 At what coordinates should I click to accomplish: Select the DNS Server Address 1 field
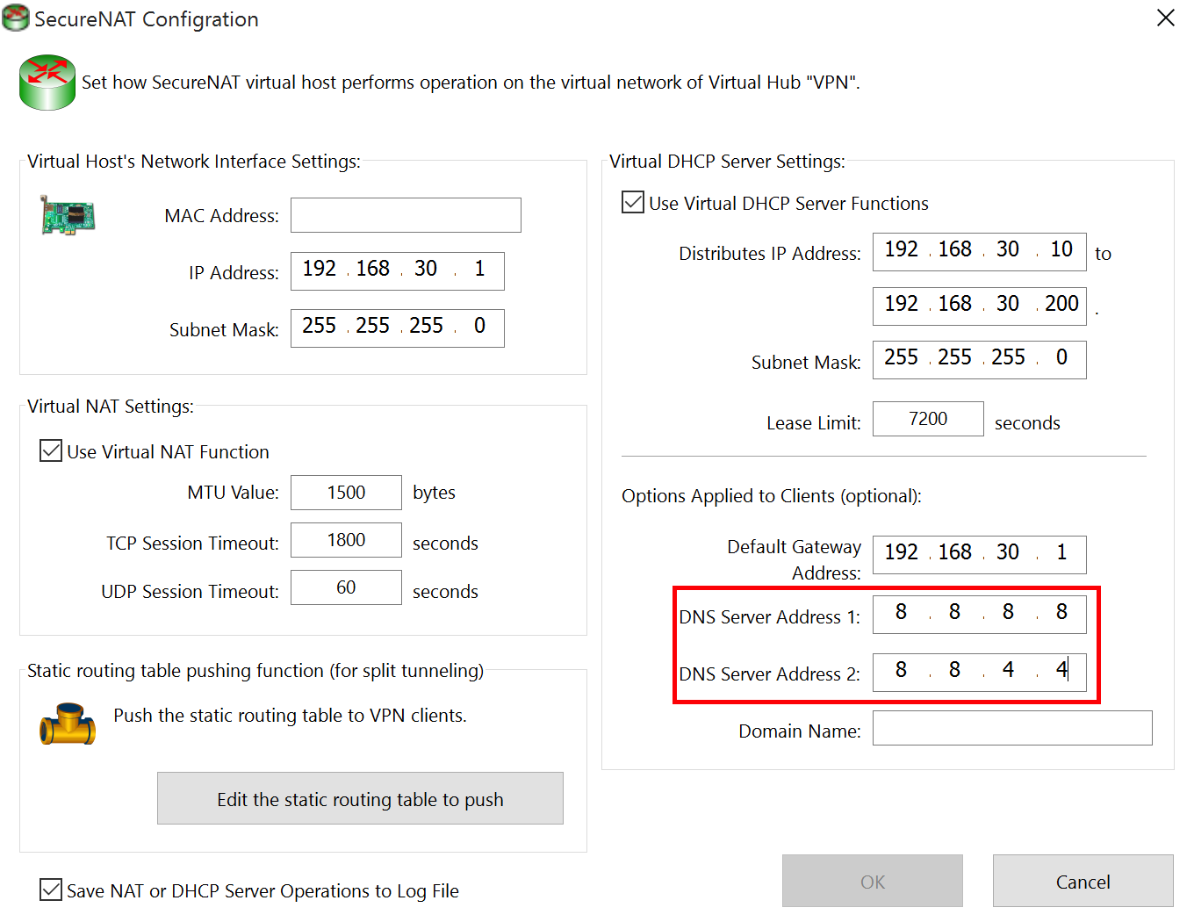(x=979, y=614)
